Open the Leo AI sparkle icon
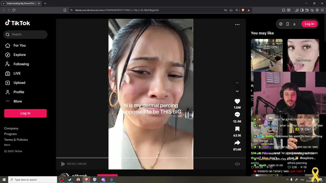326x183 pixels. click(312, 10)
